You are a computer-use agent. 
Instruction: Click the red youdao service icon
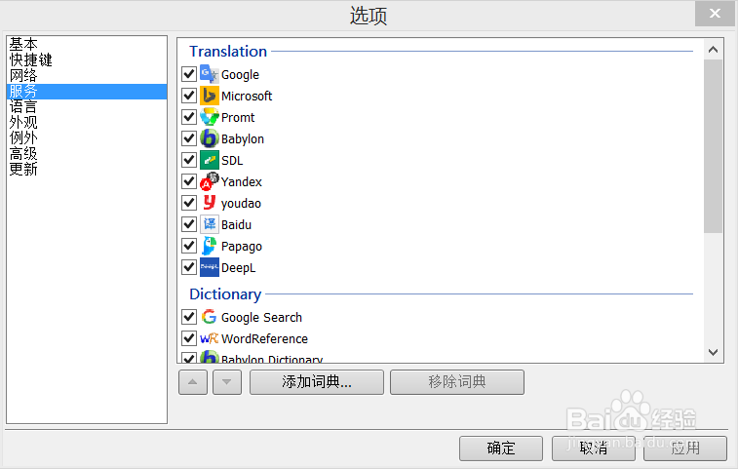210,203
